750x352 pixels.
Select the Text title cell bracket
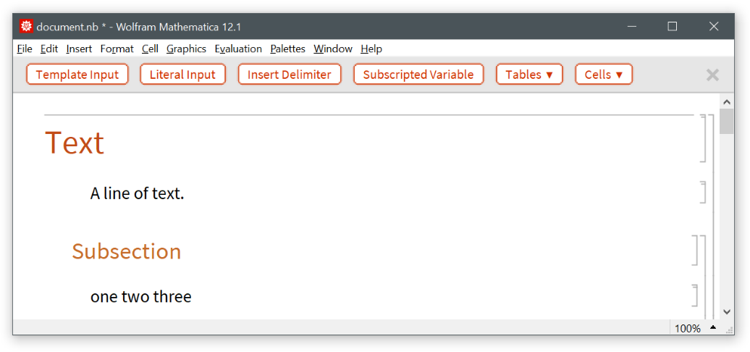(703, 138)
